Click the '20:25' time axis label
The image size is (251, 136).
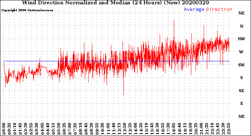tap(195, 129)
